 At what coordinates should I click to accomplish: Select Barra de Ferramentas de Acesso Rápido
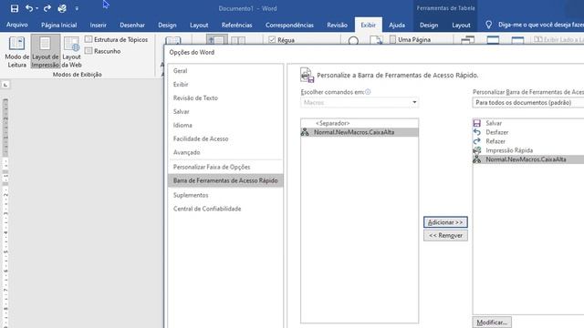[225, 180]
